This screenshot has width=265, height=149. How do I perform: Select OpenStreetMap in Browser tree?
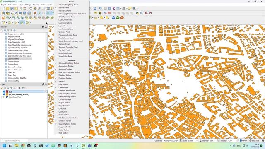click(x=14, y=59)
